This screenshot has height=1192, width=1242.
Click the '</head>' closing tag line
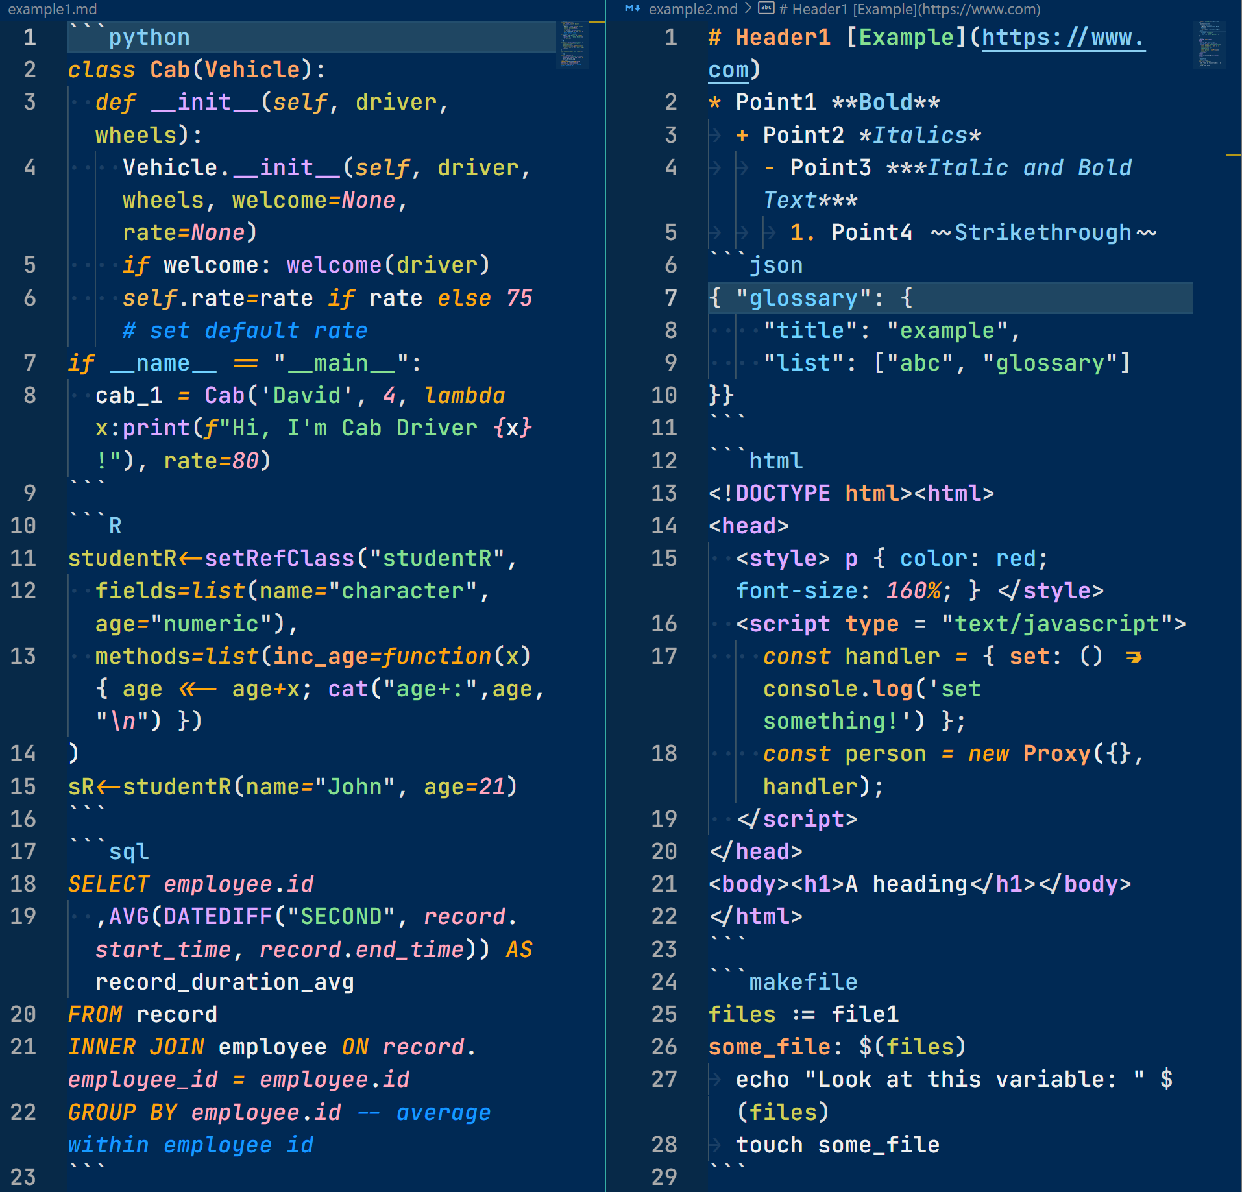click(x=756, y=851)
